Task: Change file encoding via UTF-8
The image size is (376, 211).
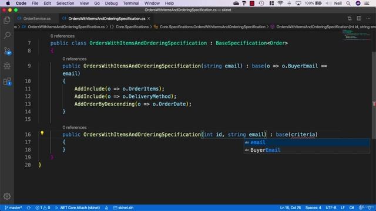Action: click(x=331, y=207)
